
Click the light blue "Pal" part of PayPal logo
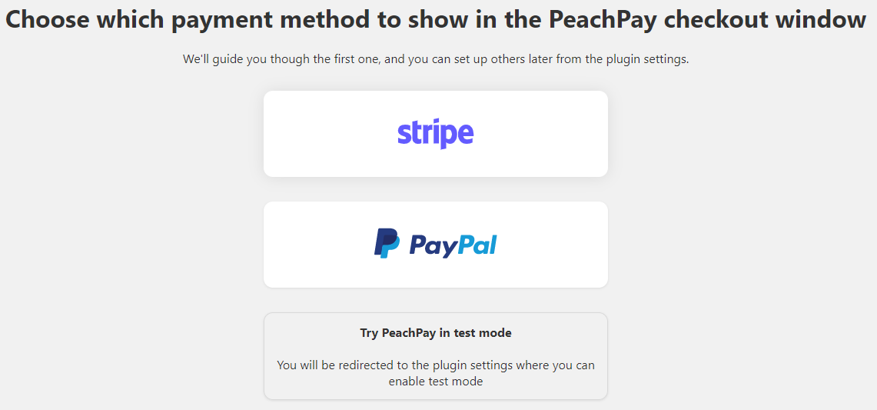coord(477,244)
